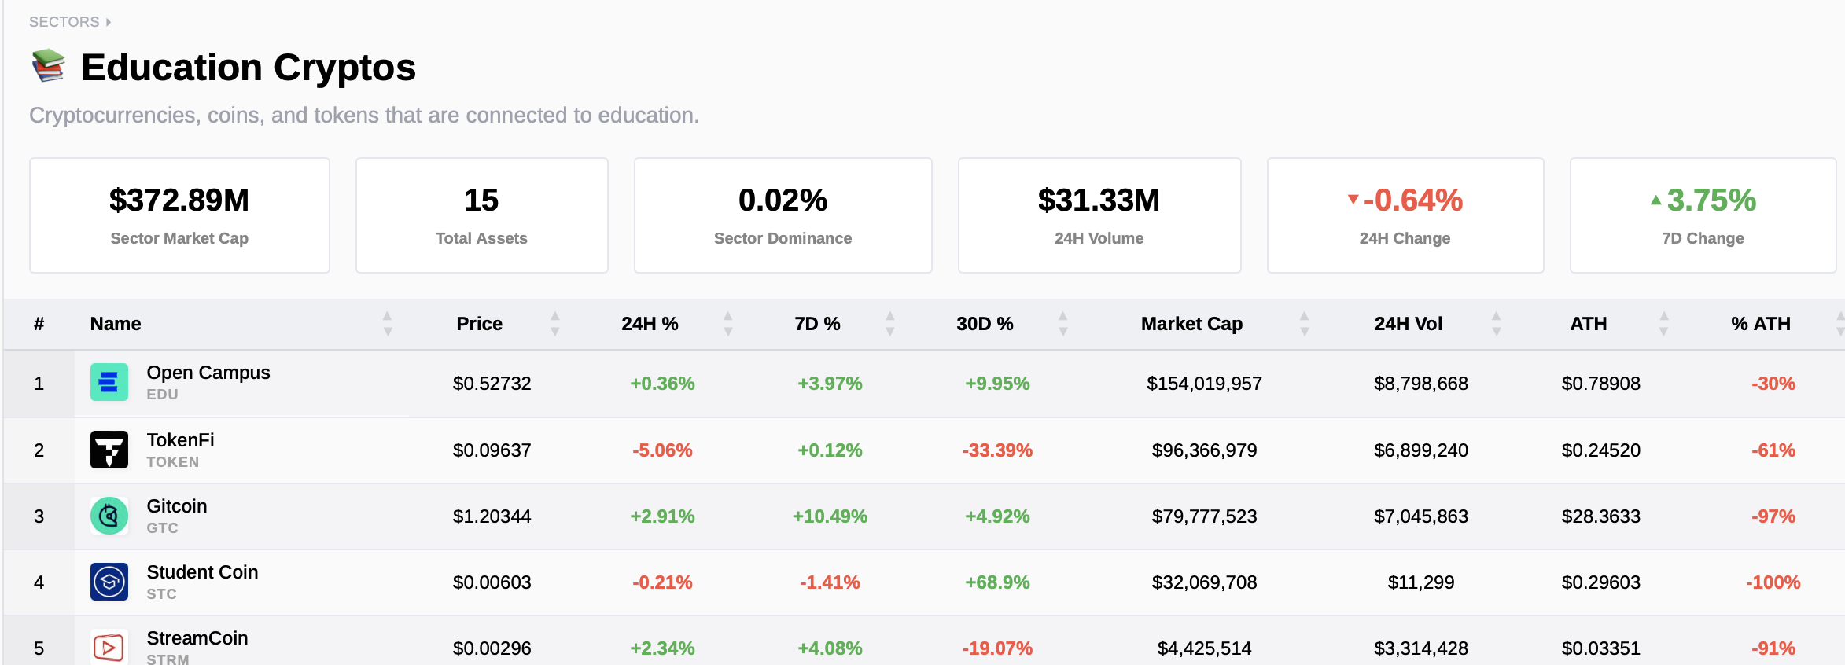
Task: Sort table by Market Cap column arrows
Action: (x=1305, y=324)
